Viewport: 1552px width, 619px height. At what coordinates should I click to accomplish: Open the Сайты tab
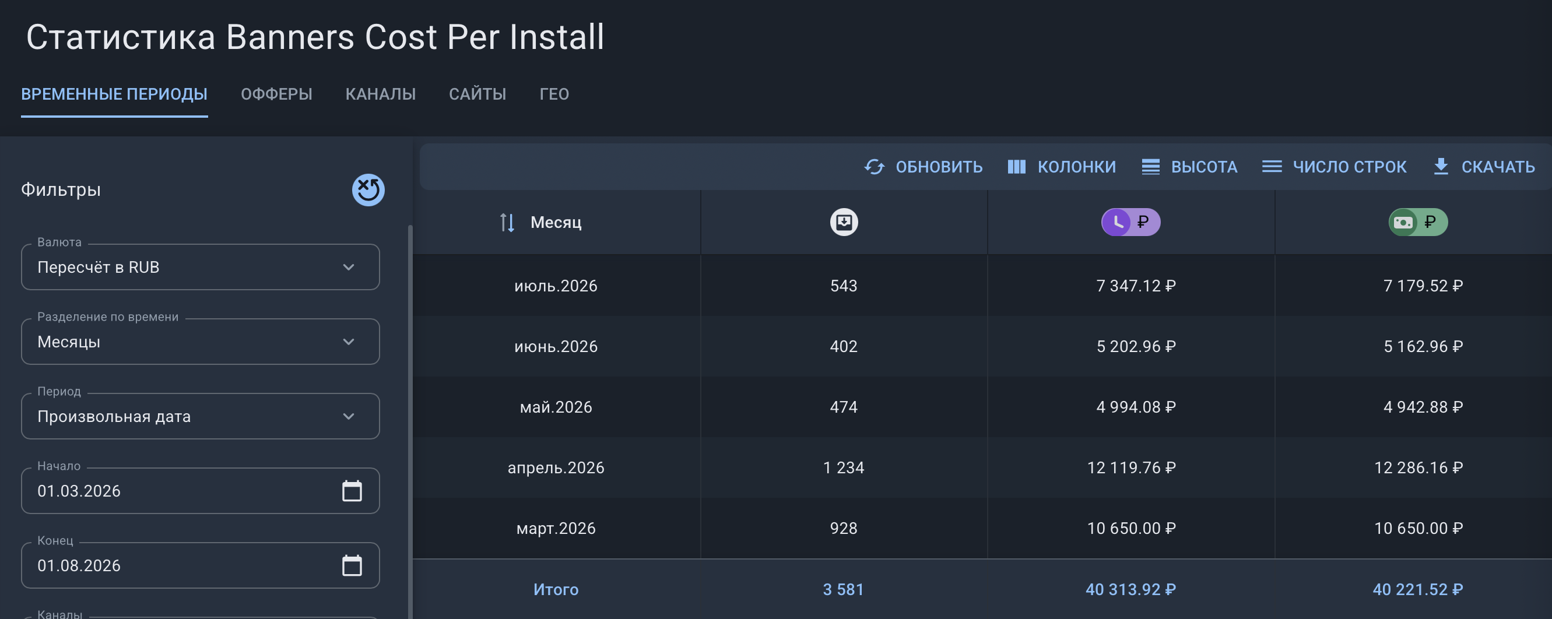pos(477,94)
